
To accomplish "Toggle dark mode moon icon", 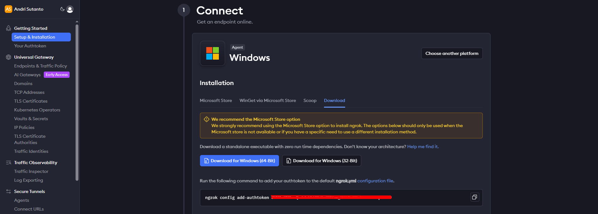I will (x=62, y=9).
